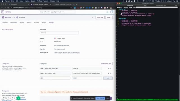180x101 pixels.
Task: Edit the REACT_APP_PROXY_URL config var with the pencil
Action: point(109,73)
